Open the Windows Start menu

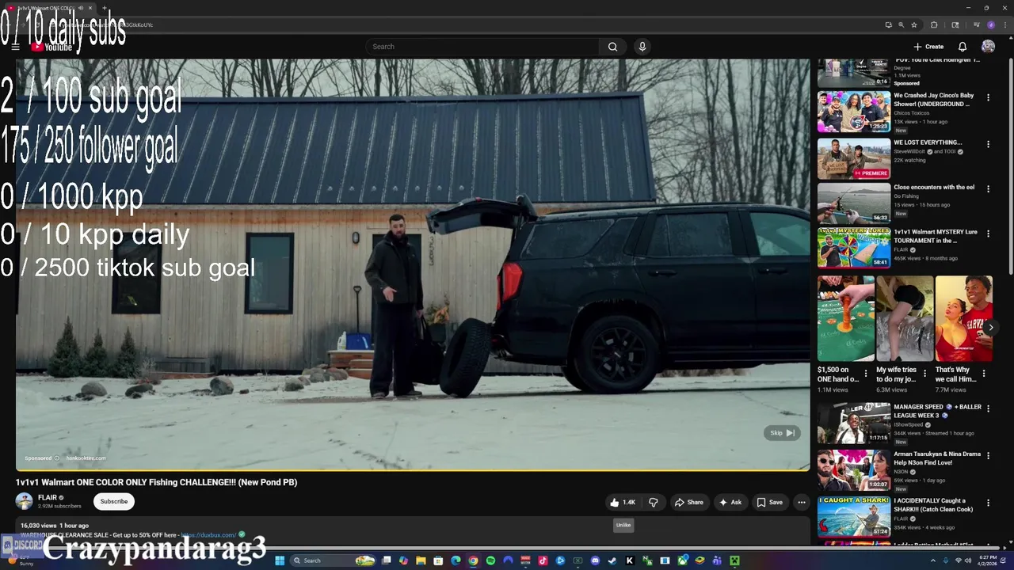coord(279,560)
